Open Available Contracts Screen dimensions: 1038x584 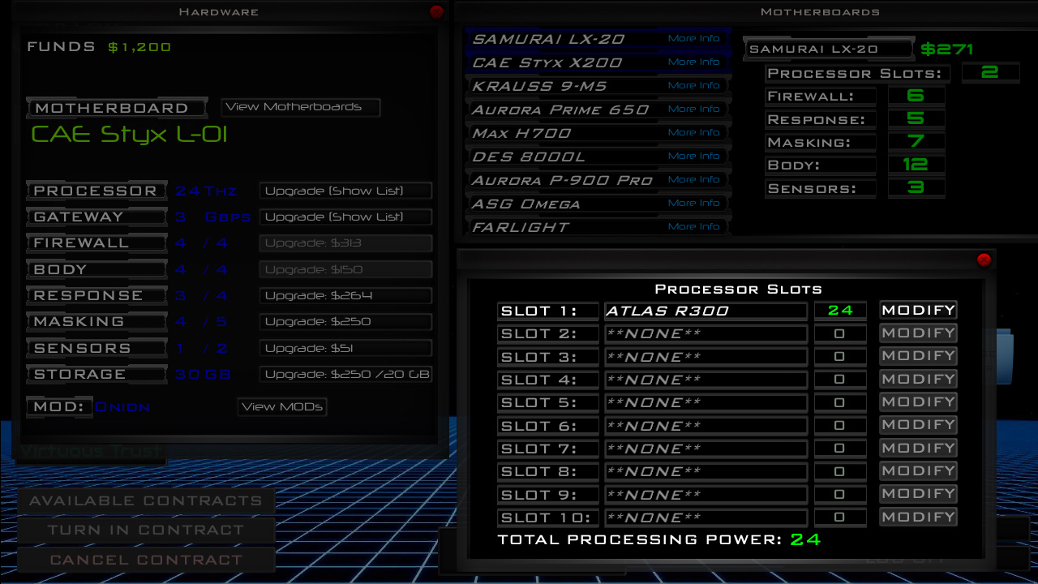point(146,500)
